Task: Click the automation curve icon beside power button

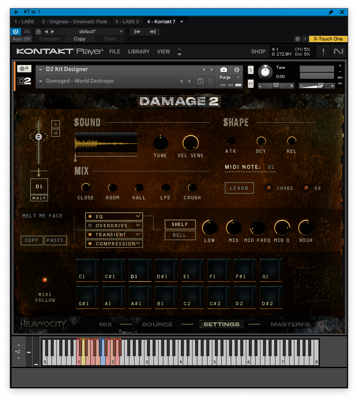Action: pos(27,31)
